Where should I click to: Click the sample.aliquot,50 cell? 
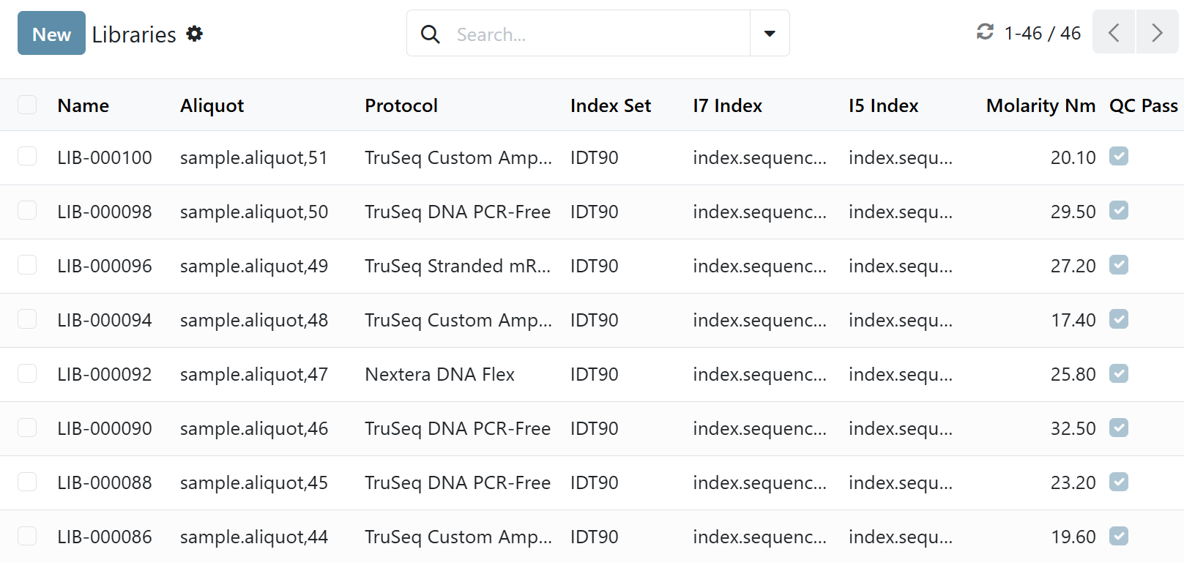coord(254,212)
